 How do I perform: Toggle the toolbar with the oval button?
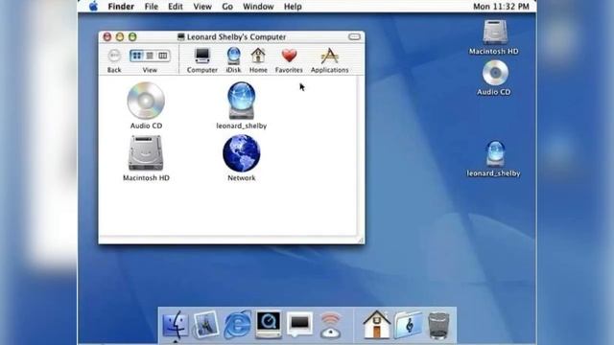pos(354,36)
